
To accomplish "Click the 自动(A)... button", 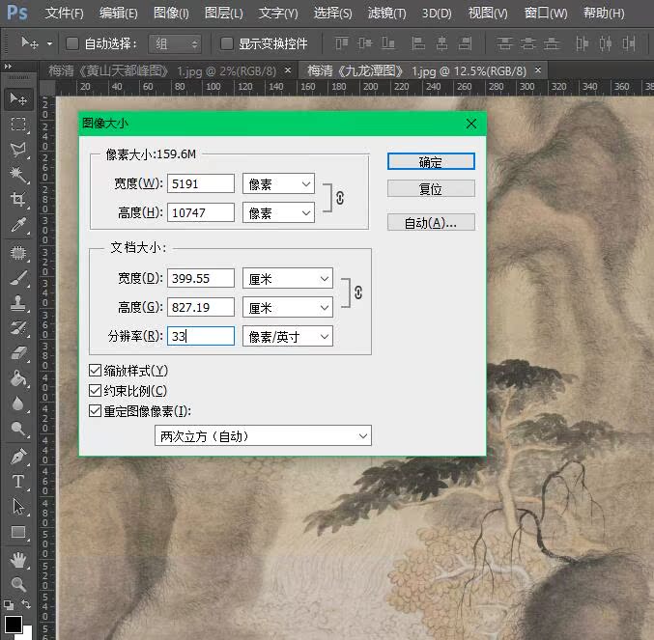I will tap(431, 222).
